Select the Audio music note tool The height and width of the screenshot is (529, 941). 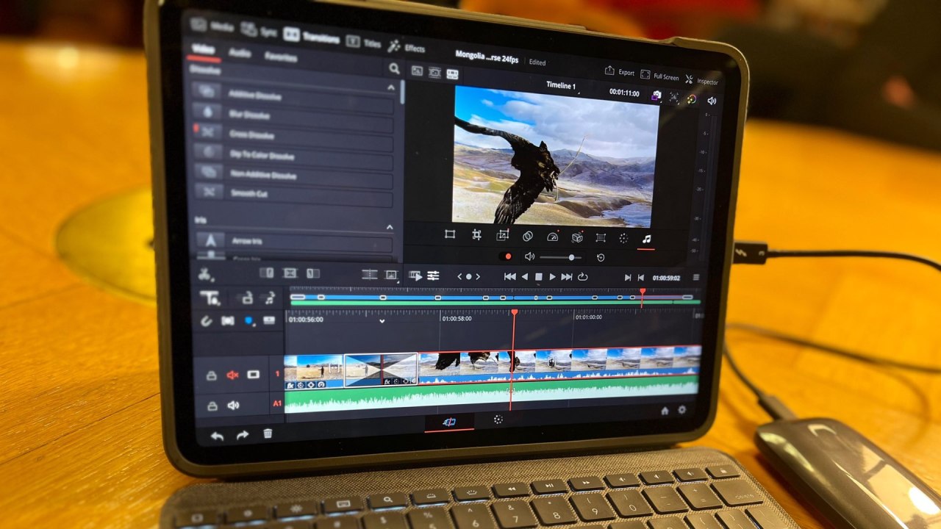pos(646,239)
